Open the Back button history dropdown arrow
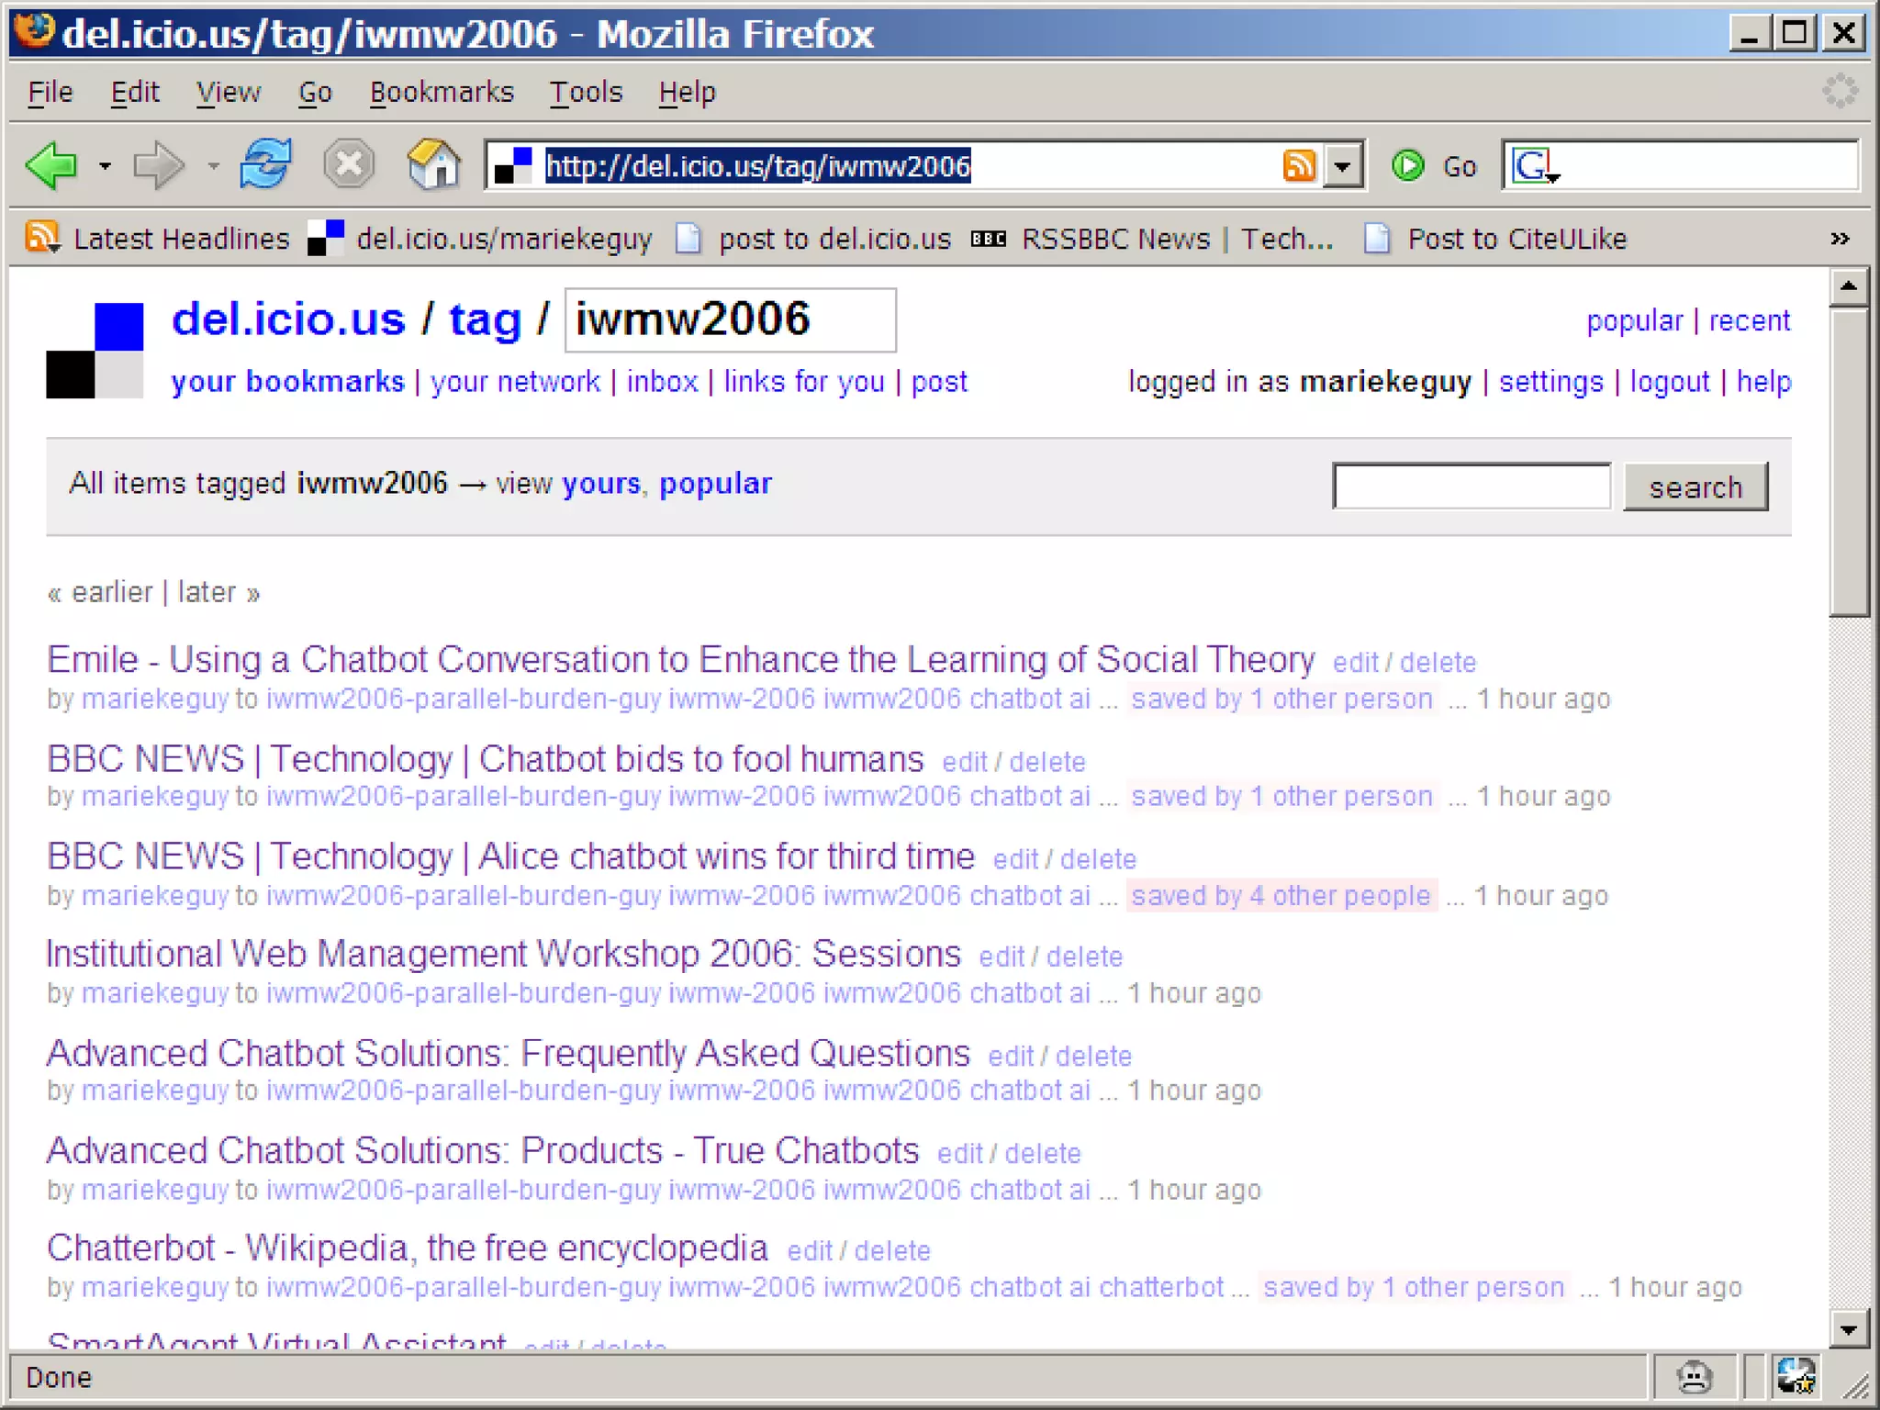 tap(106, 167)
